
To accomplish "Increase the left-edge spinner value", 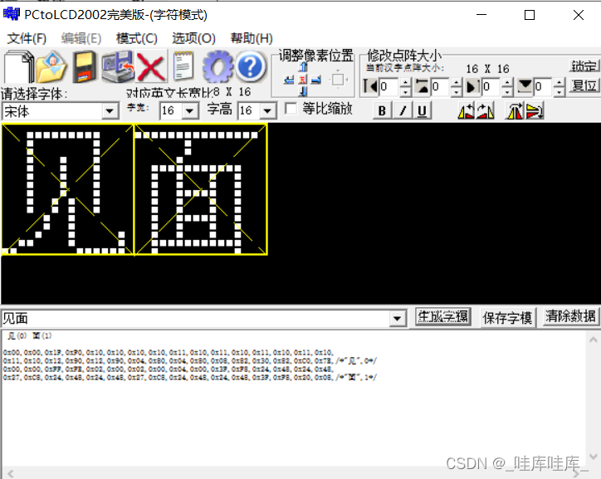I will 406,82.
